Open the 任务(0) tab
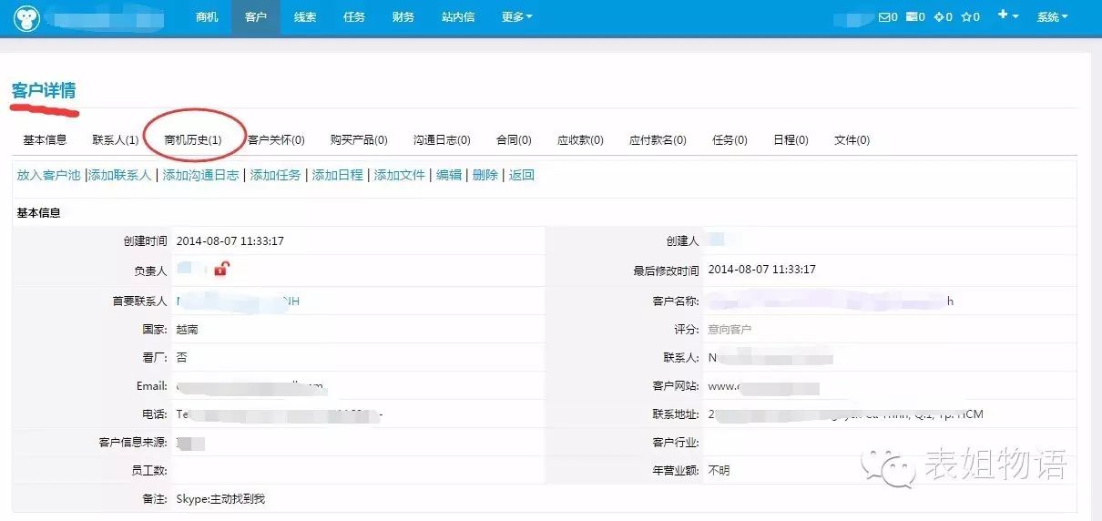 730,139
